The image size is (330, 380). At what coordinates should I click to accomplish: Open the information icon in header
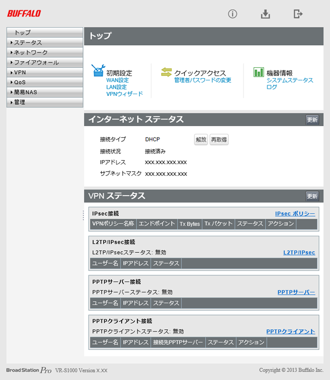pyautogui.click(x=233, y=14)
